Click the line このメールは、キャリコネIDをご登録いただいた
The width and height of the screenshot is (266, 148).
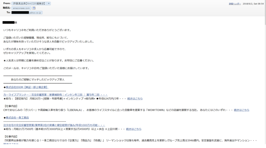[x=47, y=68]
